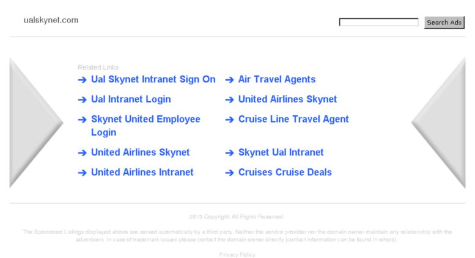
Task: Open the Cruises Cruise Deals link
Action: coord(285,173)
